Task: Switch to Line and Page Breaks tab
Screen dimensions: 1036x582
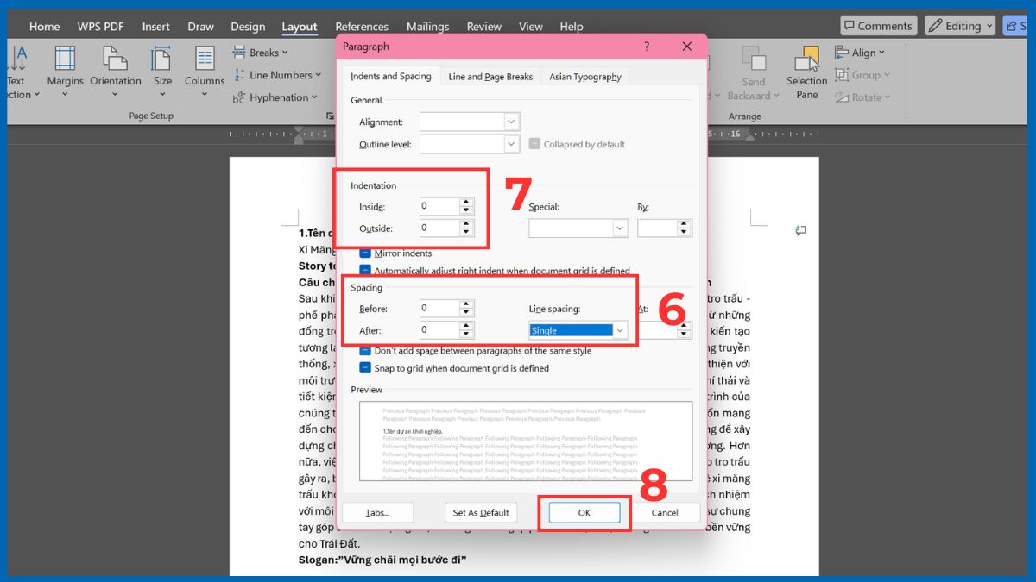Action: (x=490, y=77)
